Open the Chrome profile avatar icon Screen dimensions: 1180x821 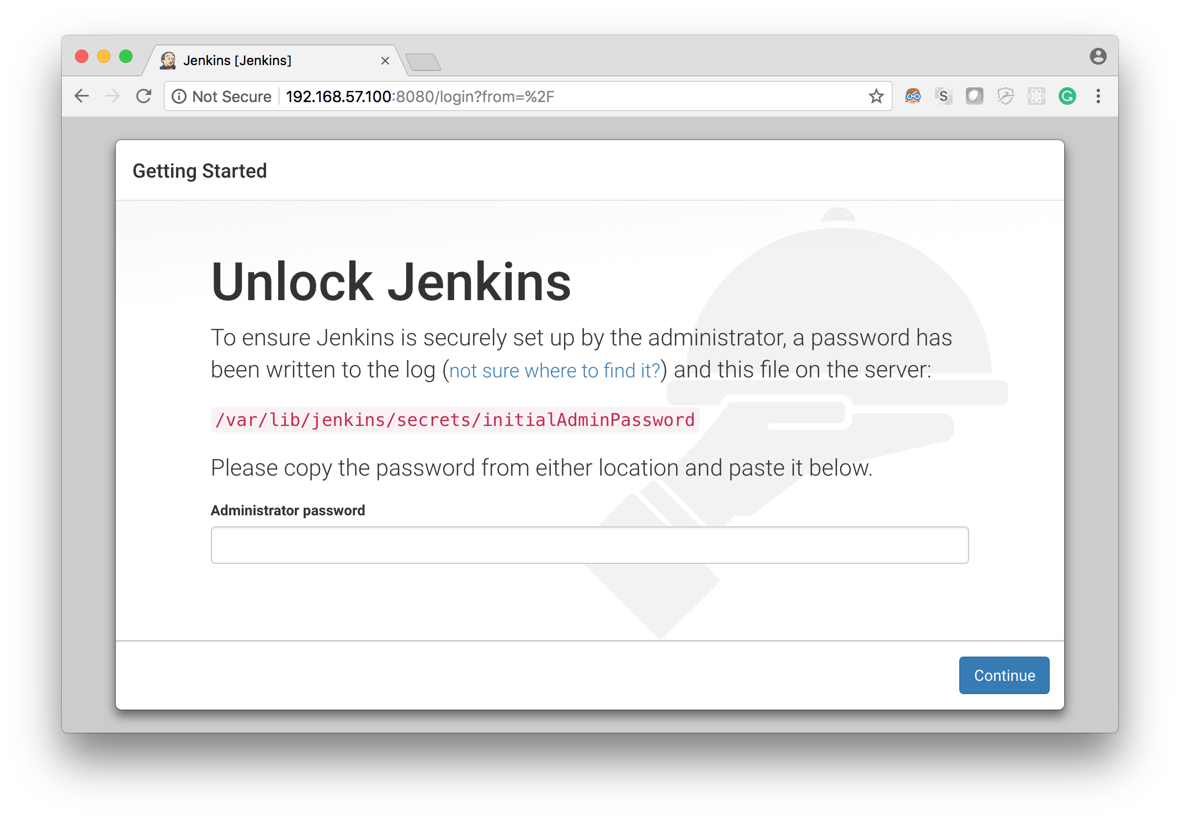point(1098,57)
